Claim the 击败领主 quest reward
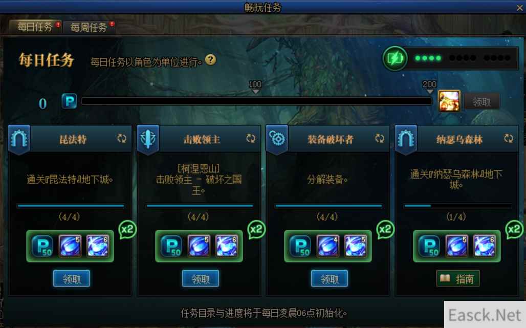This screenshot has width=526, height=328. 200,278
